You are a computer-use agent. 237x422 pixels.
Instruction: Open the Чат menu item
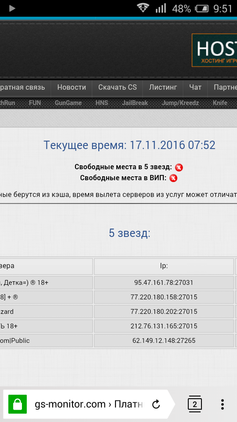195,87
